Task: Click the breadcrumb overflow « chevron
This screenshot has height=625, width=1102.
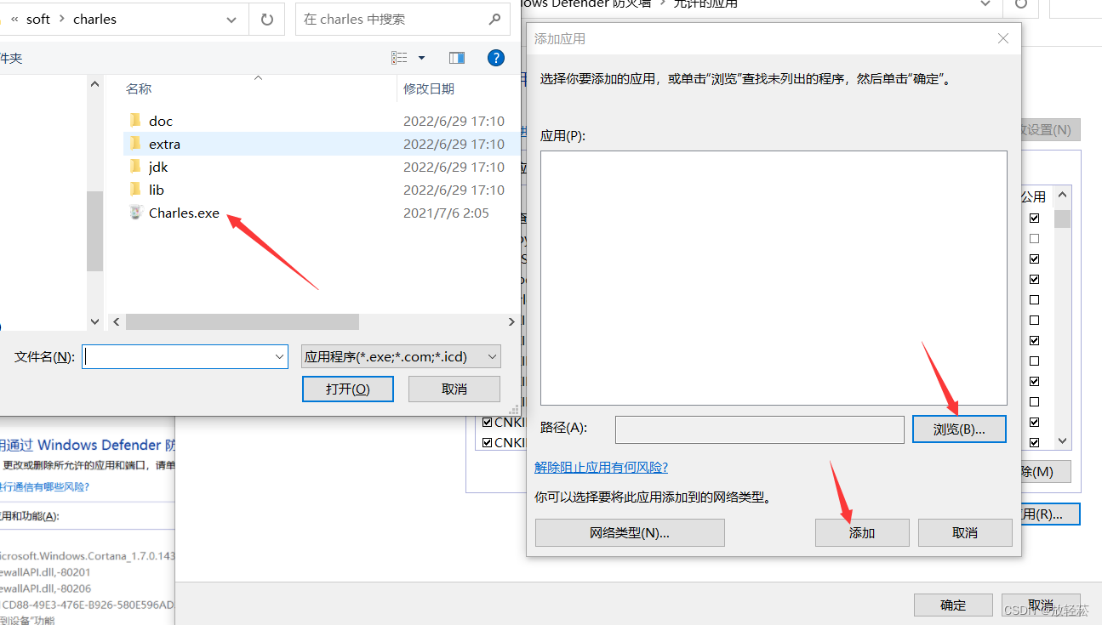Action: click(14, 19)
